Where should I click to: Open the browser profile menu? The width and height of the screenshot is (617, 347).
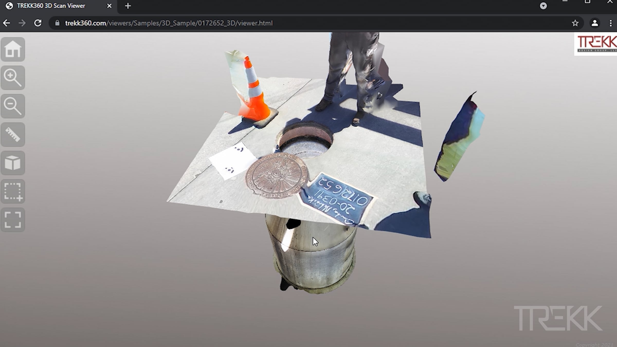coord(595,23)
